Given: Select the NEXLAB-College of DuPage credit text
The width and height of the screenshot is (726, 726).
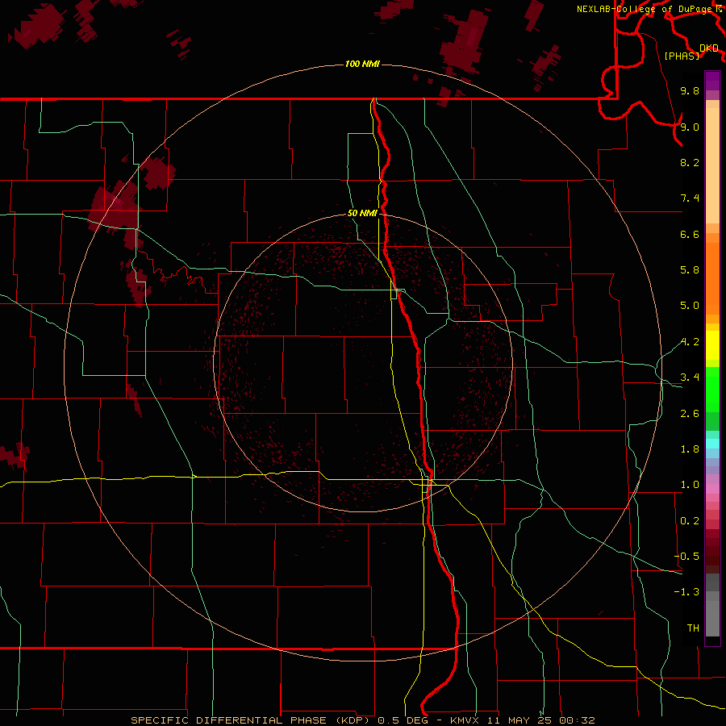Looking at the screenshot, I should coord(644,9).
